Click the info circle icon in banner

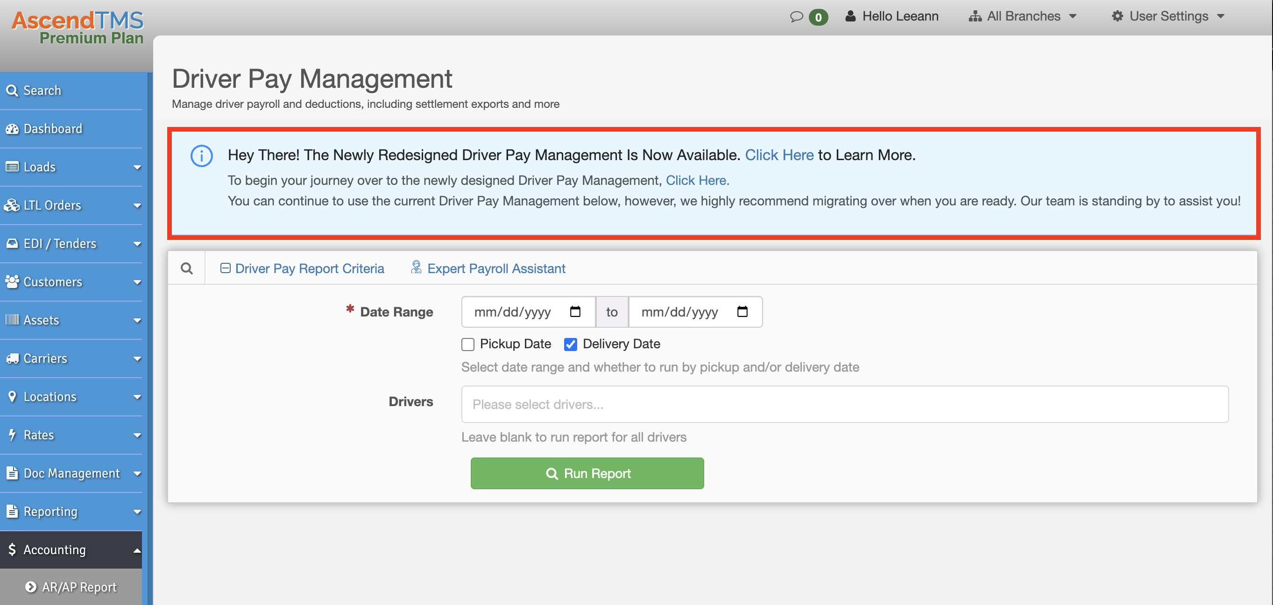click(x=202, y=156)
